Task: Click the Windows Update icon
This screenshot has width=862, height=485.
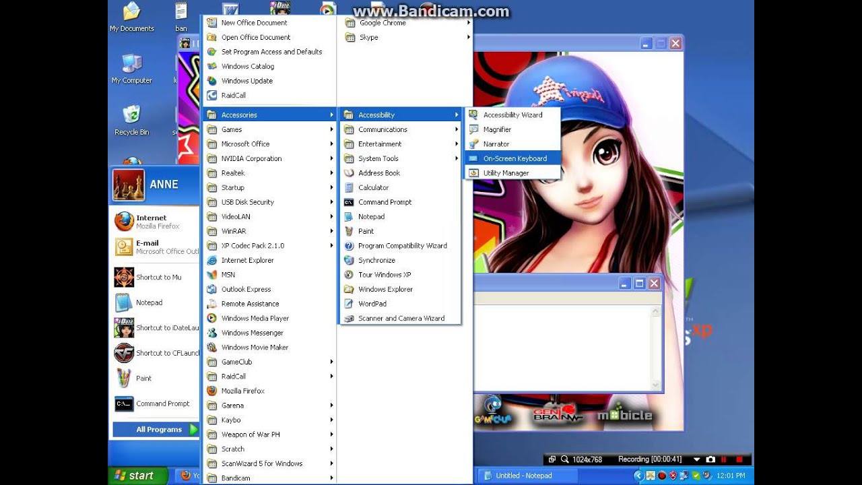Action: click(x=212, y=81)
